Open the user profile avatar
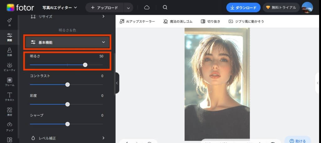 [x=307, y=8]
